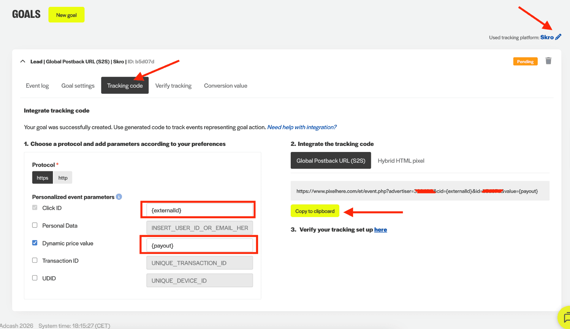Enable the Transaction ID checkbox
The height and width of the screenshot is (329, 570).
[x=35, y=260]
